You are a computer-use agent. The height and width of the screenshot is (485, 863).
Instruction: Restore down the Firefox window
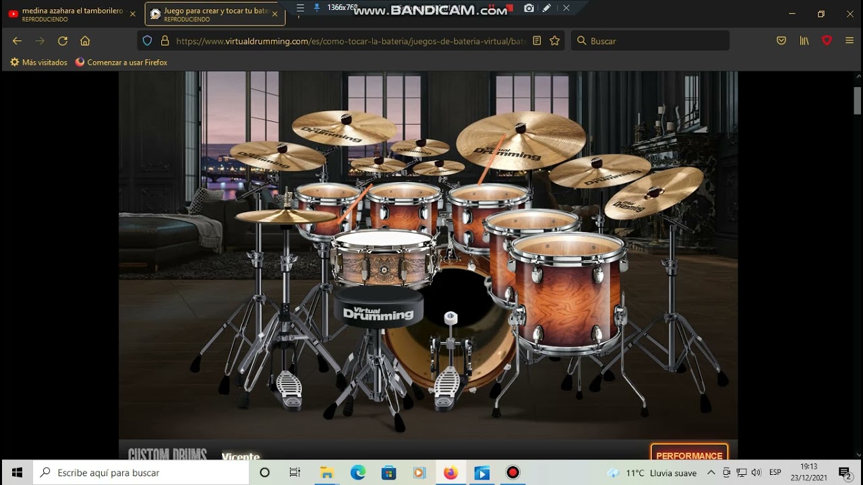(821, 14)
